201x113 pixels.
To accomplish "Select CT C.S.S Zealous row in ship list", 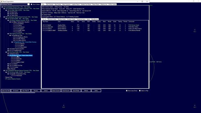I will tap(95, 29).
